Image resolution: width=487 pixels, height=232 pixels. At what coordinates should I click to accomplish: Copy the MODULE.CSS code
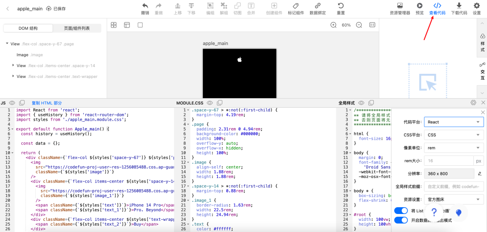[220, 103]
